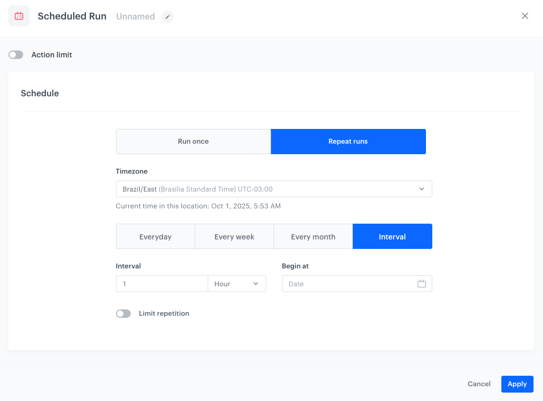Image resolution: width=543 pixels, height=401 pixels.
Task: Open the calendar picker in Begin at
Action: tap(421, 284)
